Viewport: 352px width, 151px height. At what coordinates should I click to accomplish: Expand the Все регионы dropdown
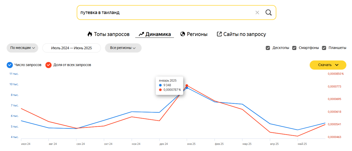click(x=123, y=48)
